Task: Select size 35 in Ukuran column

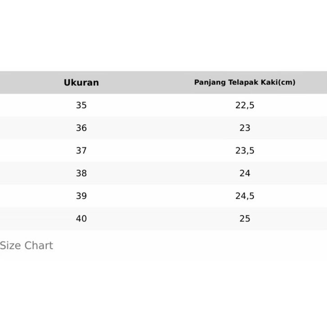Action: pyautogui.click(x=81, y=105)
